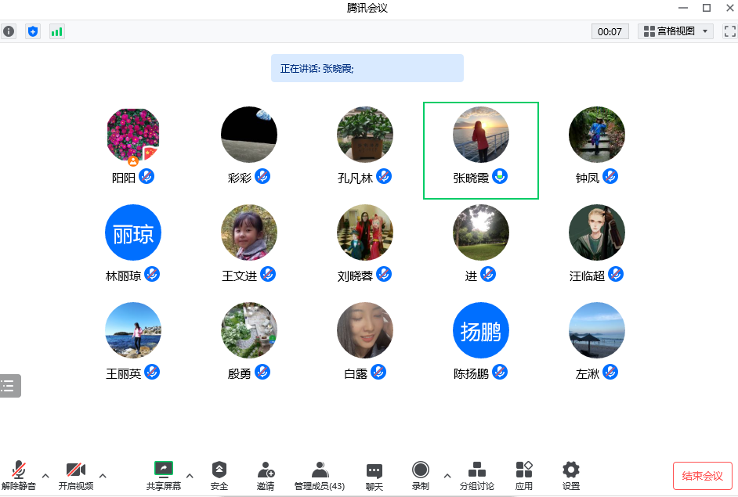Click 左湫's muted microphone icon
This screenshot has width=738, height=497.
coord(610,372)
